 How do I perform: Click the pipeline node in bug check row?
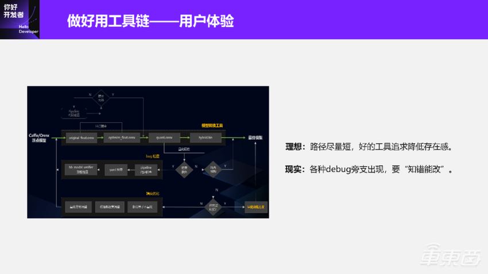146,169
